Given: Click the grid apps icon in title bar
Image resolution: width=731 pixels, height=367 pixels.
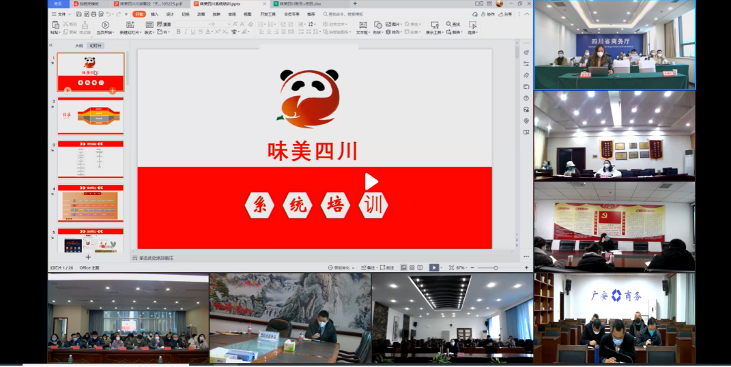Looking at the screenshot, I should (x=489, y=3).
